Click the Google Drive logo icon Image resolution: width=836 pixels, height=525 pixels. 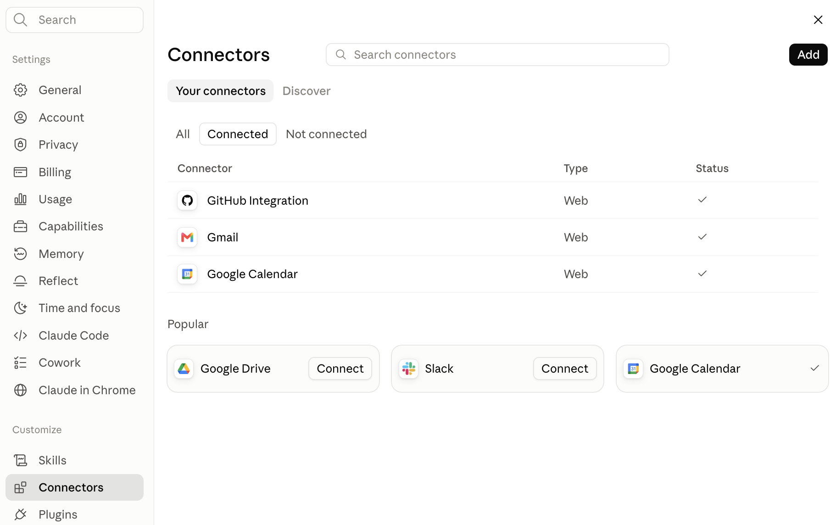(184, 369)
